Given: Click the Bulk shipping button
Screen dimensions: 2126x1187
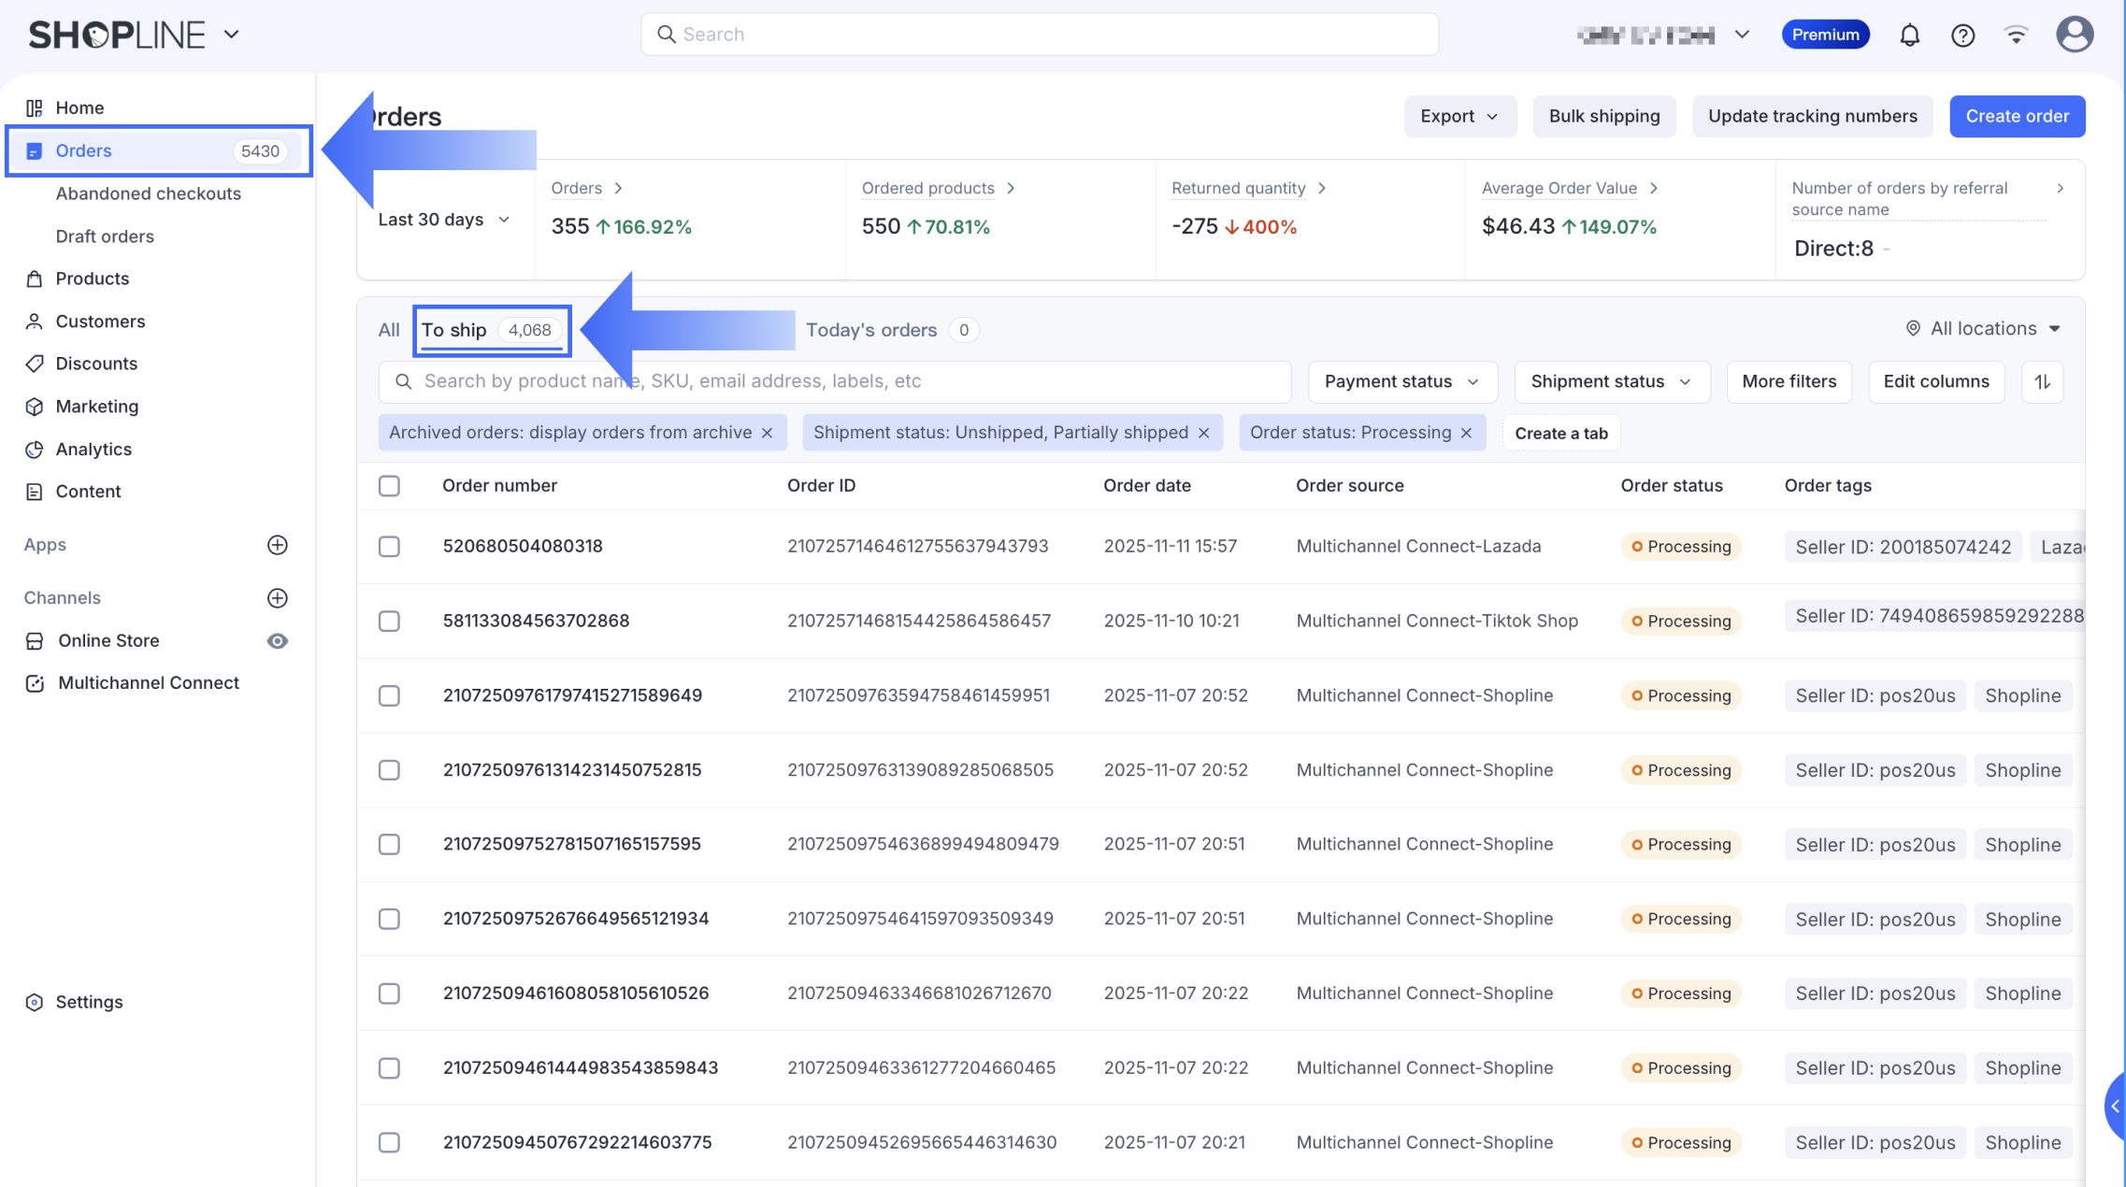Looking at the screenshot, I should click(x=1603, y=117).
